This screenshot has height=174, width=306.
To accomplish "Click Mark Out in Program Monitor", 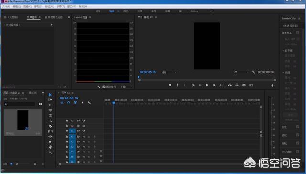I will pos(184,85).
